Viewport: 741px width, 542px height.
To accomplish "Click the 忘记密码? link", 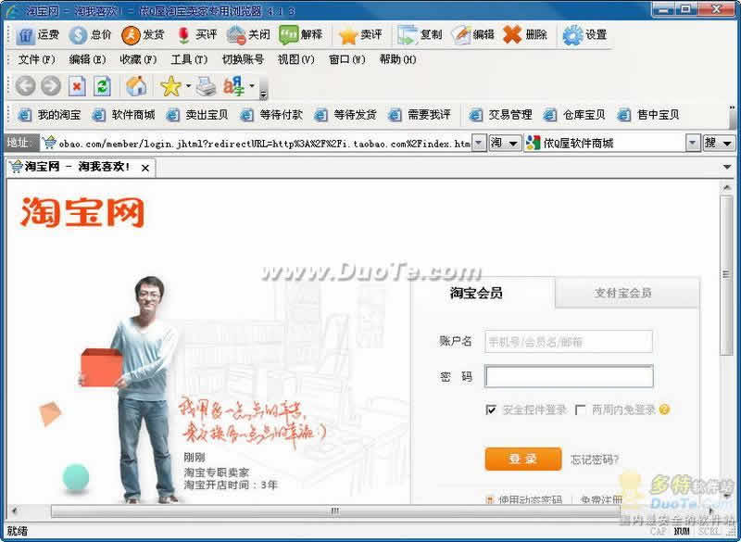I will 594,460.
